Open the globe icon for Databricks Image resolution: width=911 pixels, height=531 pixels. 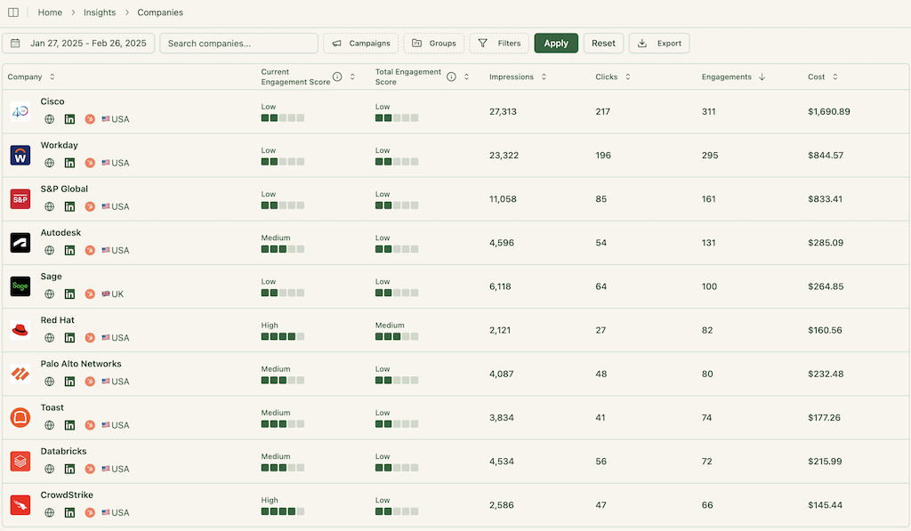point(50,469)
